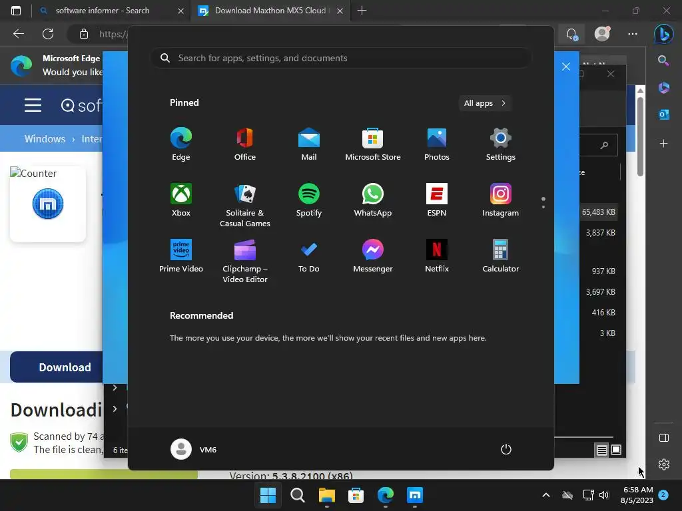Viewport: 682px width, 511px height.
Task: Add a tool to Edge sidebar
Action: (664, 144)
